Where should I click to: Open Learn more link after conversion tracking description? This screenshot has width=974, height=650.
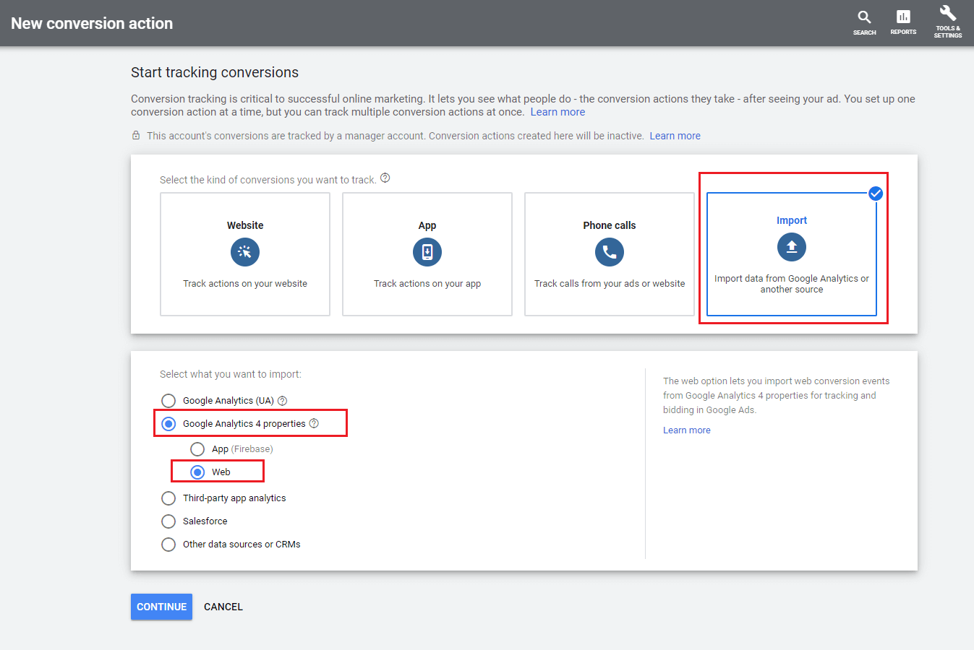(x=558, y=112)
